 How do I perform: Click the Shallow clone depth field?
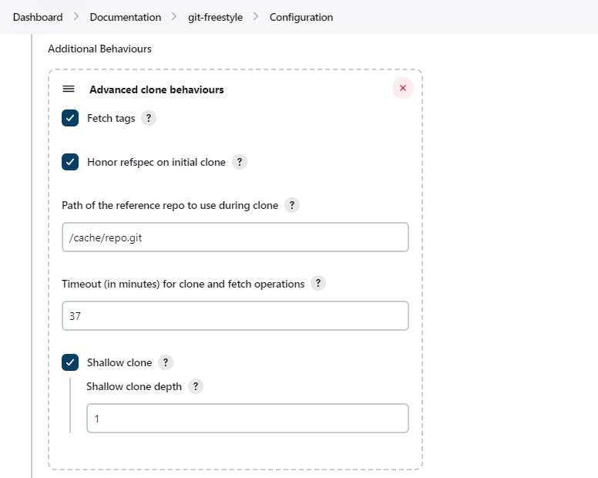point(247,419)
